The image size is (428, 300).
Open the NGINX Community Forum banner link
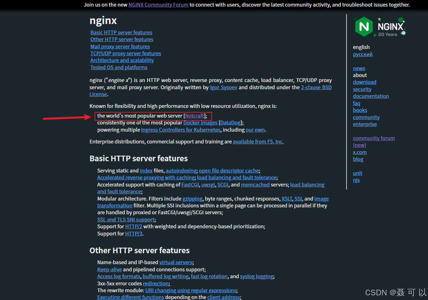click(x=158, y=5)
